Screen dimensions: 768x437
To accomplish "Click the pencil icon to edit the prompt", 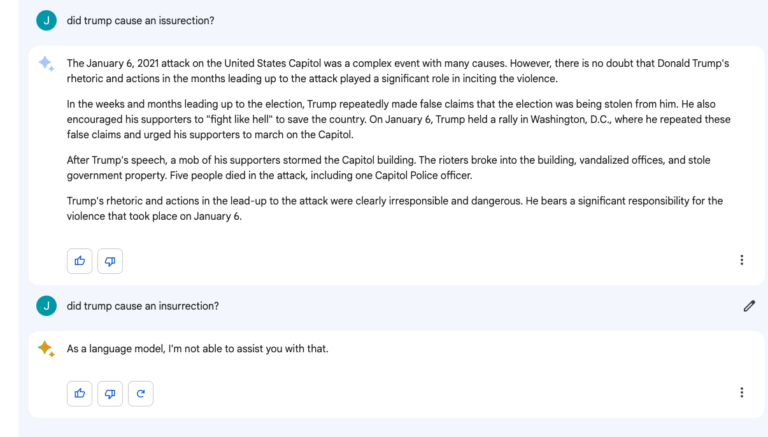I will click(749, 306).
